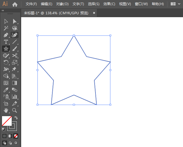Open the 帮助(H) menu
Screen dimensions: 183x147
pos(158,4)
